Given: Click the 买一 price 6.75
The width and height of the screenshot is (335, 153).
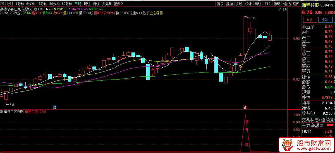Looking at the screenshot, I should coord(329,51).
